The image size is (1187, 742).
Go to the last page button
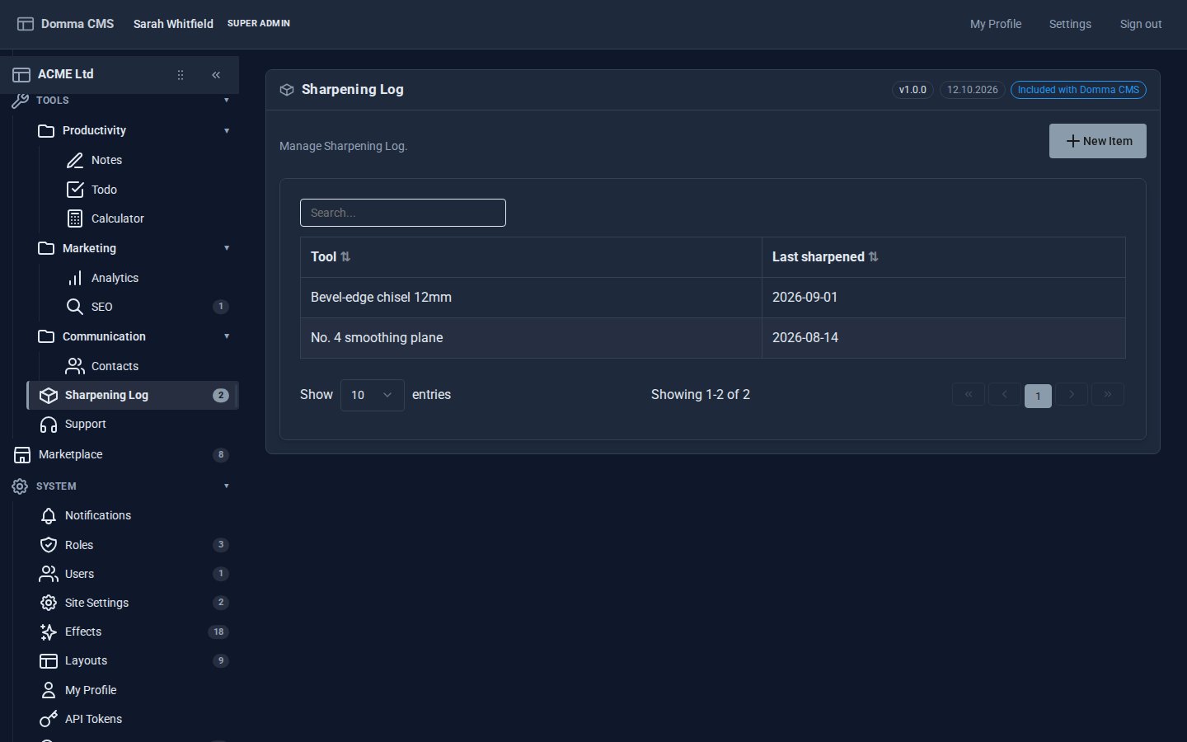pyautogui.click(x=1108, y=395)
